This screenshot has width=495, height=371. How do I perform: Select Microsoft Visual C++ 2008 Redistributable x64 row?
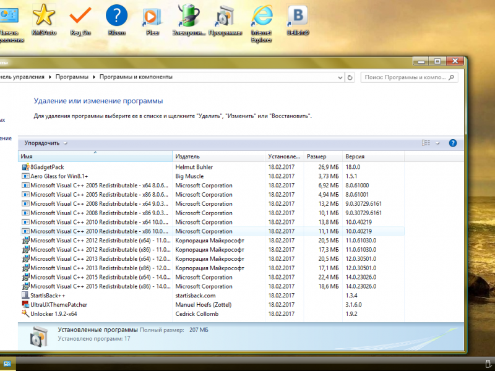(x=212, y=203)
